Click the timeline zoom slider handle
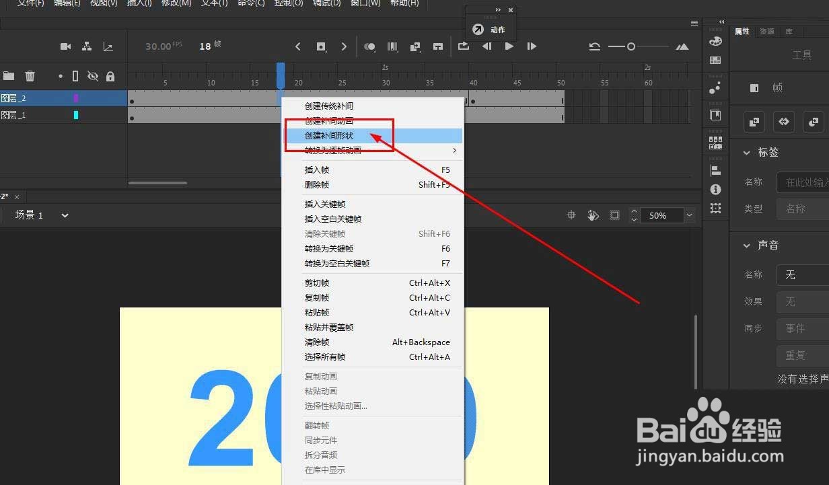 pyautogui.click(x=631, y=46)
